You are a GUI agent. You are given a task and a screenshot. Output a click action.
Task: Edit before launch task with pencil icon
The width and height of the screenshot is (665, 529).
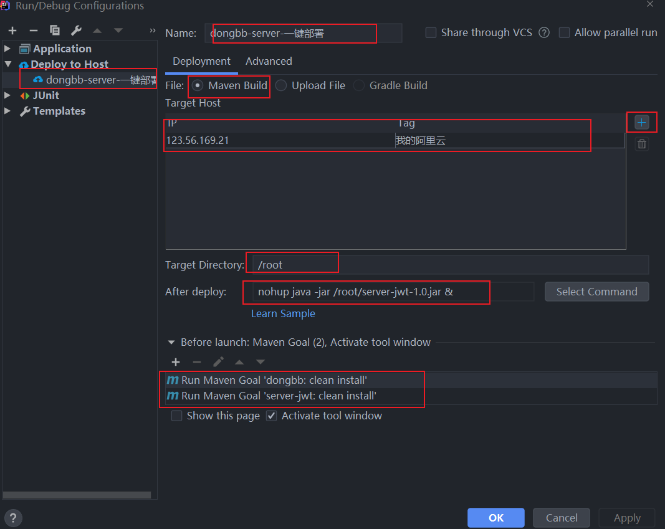click(218, 362)
